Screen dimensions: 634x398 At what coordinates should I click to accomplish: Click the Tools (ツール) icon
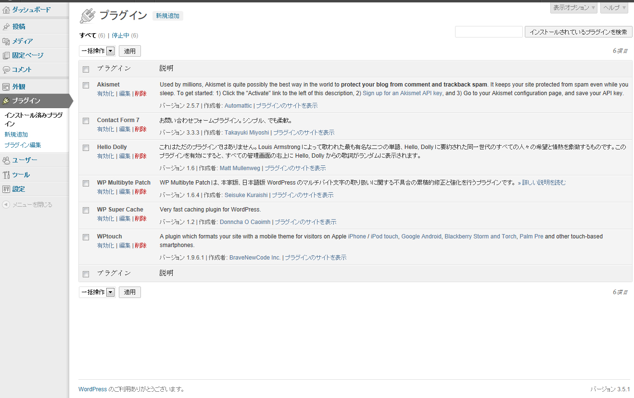tap(6, 175)
